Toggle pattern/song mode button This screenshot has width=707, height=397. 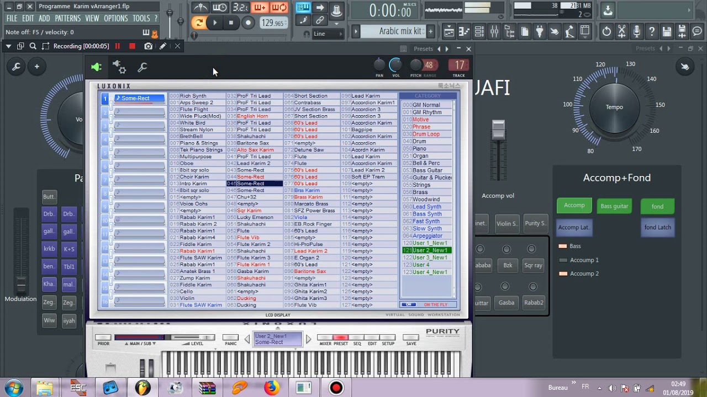pyautogui.click(x=198, y=23)
